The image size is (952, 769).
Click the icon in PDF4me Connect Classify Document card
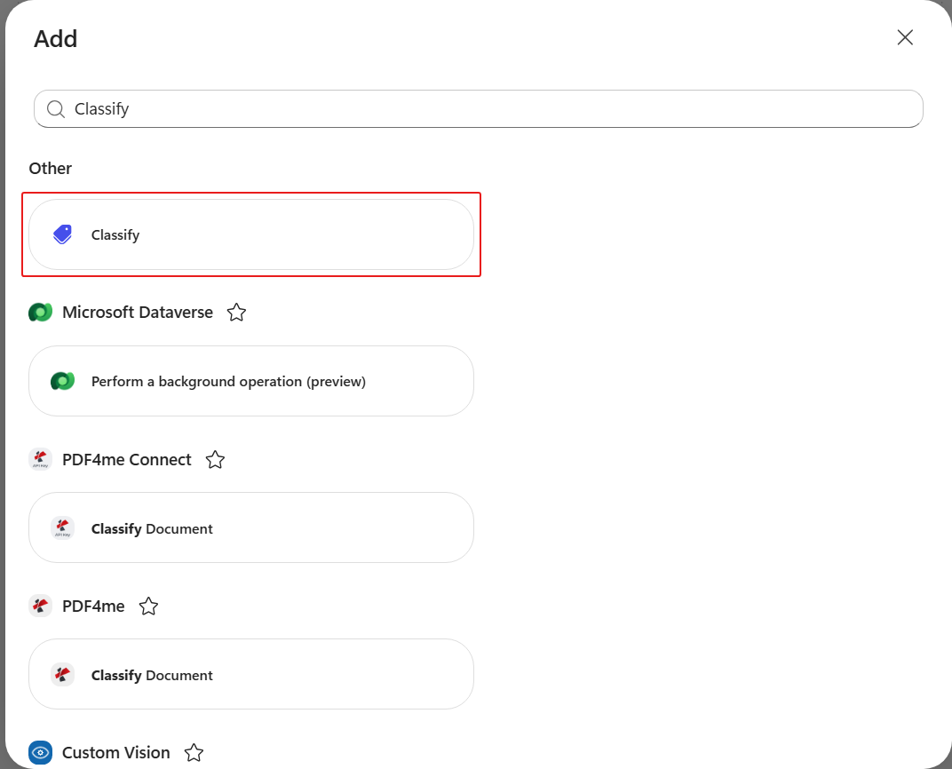(62, 527)
